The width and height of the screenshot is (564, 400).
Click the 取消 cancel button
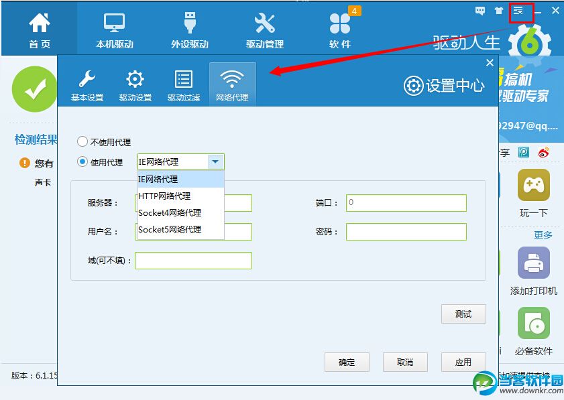point(405,362)
